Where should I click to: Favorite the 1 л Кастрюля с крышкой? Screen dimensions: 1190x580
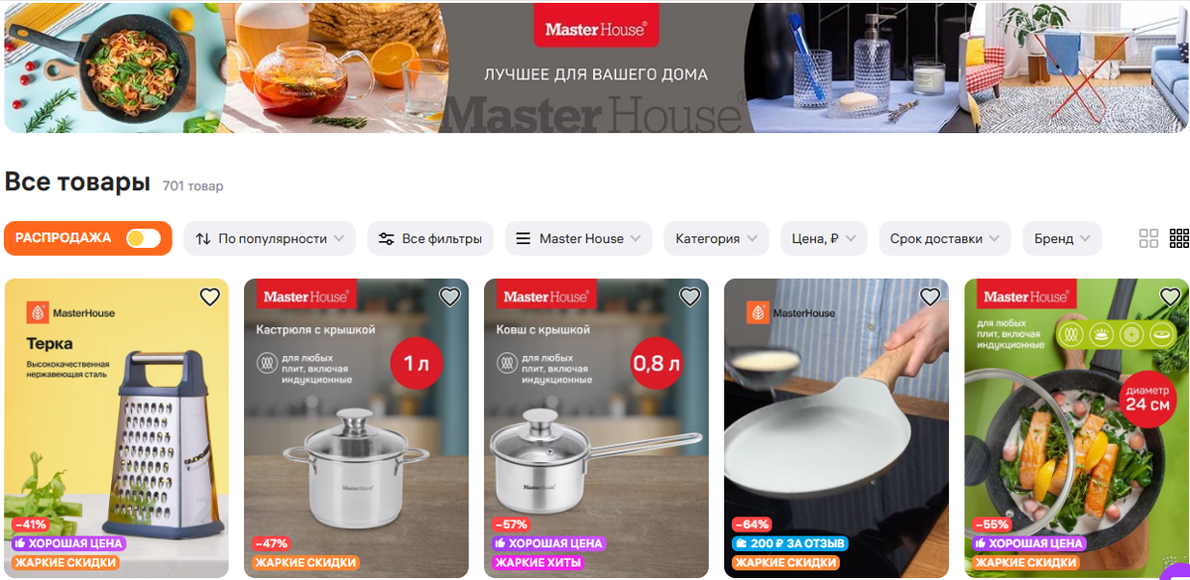coord(450,296)
